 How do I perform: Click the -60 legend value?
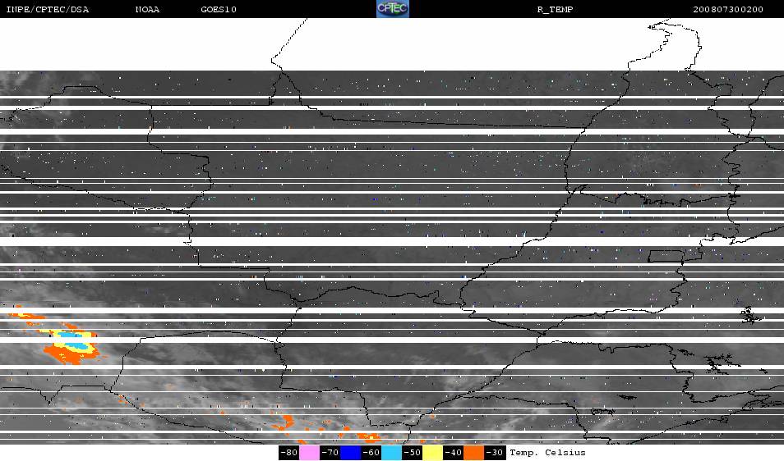click(x=371, y=453)
